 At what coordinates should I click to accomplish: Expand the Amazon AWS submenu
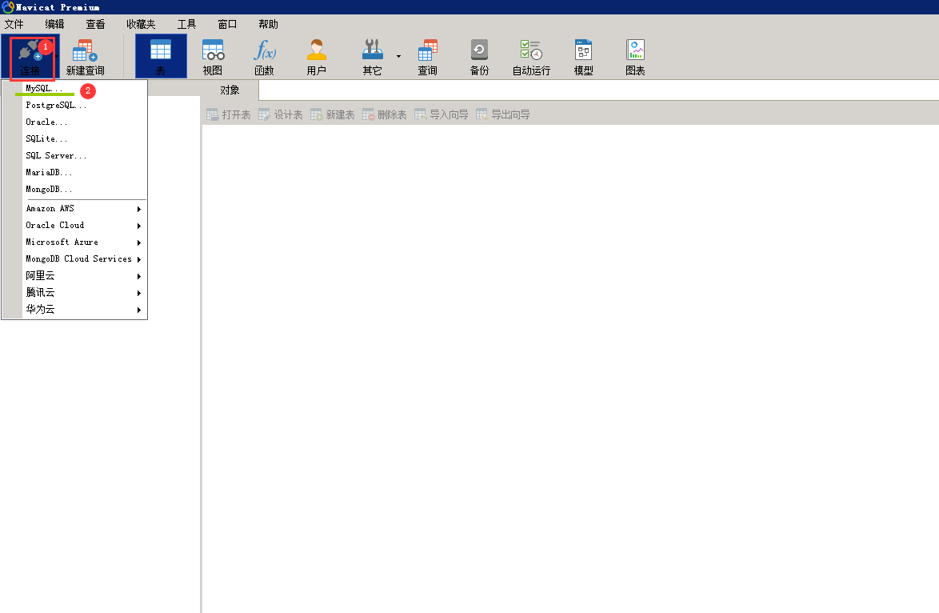(x=75, y=209)
